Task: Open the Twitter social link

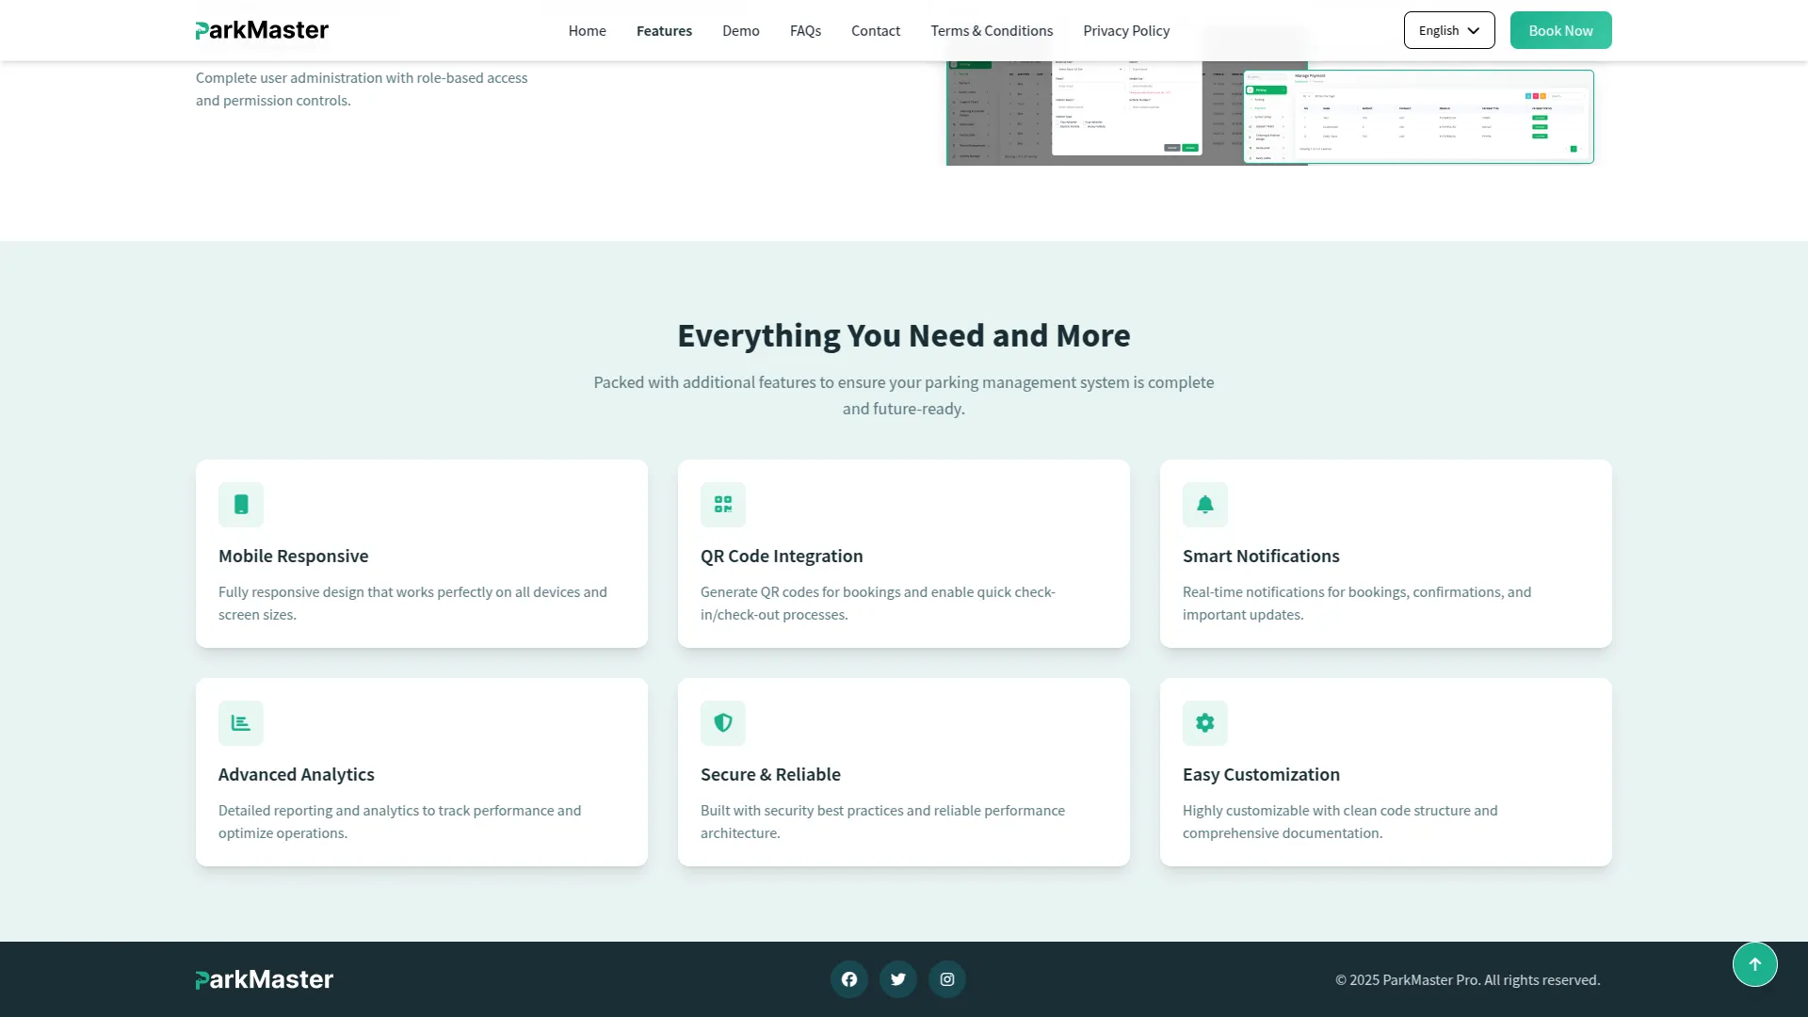Action: point(897,979)
